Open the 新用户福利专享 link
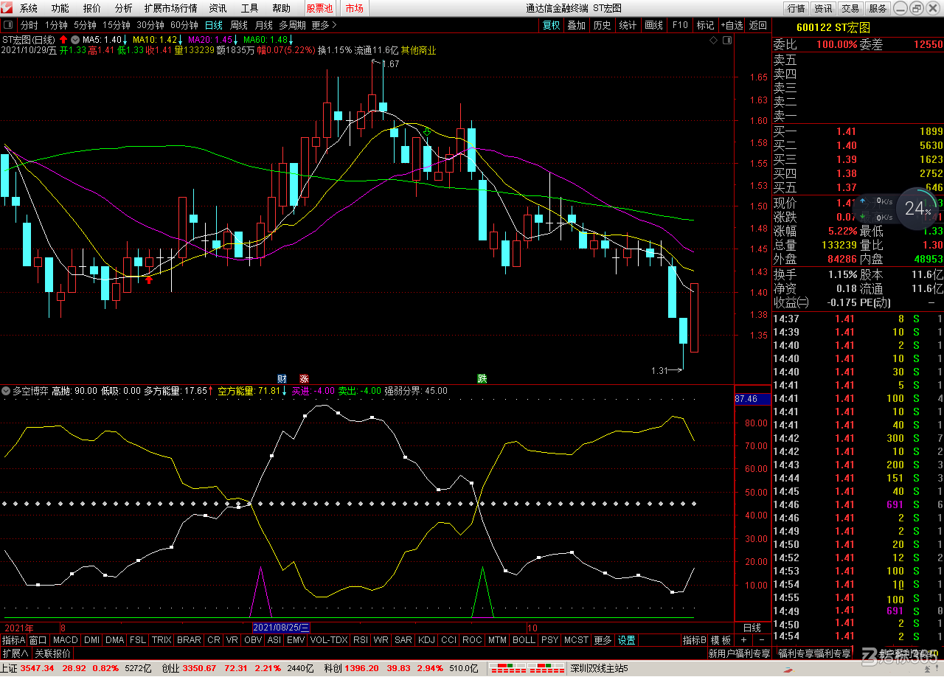 coord(739,653)
